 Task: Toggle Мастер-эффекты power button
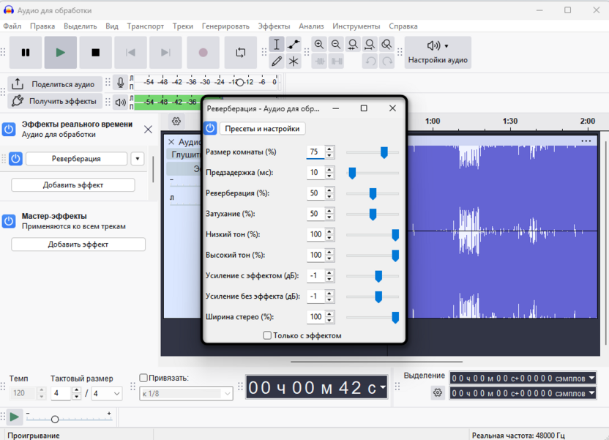(x=9, y=221)
